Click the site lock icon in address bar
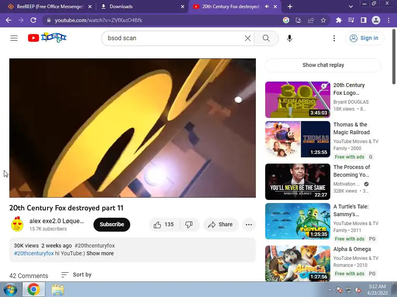Screen dimensions: 397x297 tap(49, 20)
